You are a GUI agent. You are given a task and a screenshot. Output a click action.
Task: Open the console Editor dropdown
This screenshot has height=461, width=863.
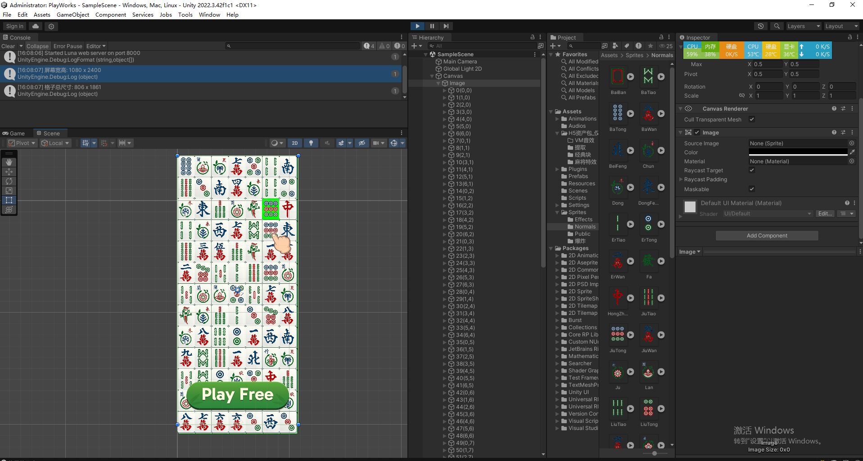[x=96, y=46]
